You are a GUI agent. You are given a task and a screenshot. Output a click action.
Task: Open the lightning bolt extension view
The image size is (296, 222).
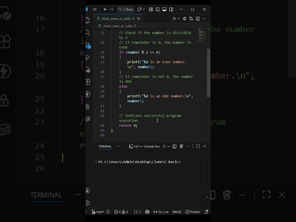click(88, 94)
